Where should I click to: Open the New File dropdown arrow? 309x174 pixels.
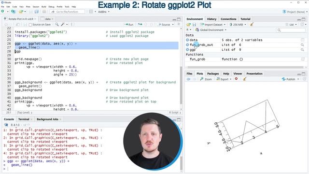(8, 12)
